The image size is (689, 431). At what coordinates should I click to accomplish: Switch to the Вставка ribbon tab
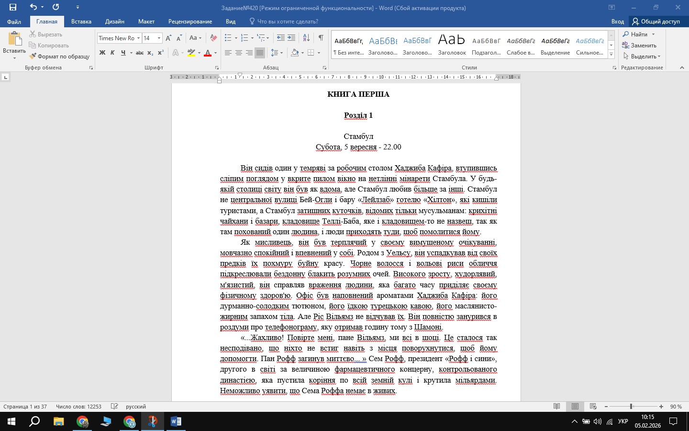81,22
